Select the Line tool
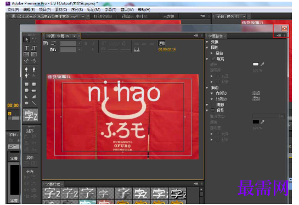The image size is (299, 205). click(x=34, y=103)
